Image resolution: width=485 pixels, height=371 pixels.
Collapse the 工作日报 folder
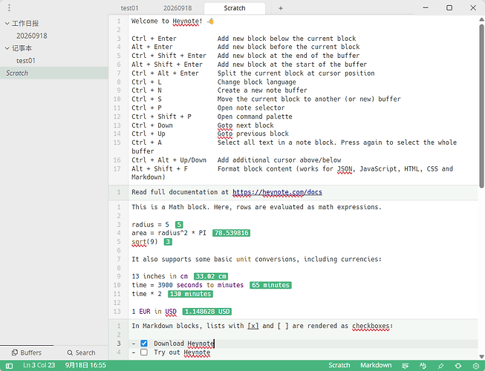pyautogui.click(x=7, y=23)
